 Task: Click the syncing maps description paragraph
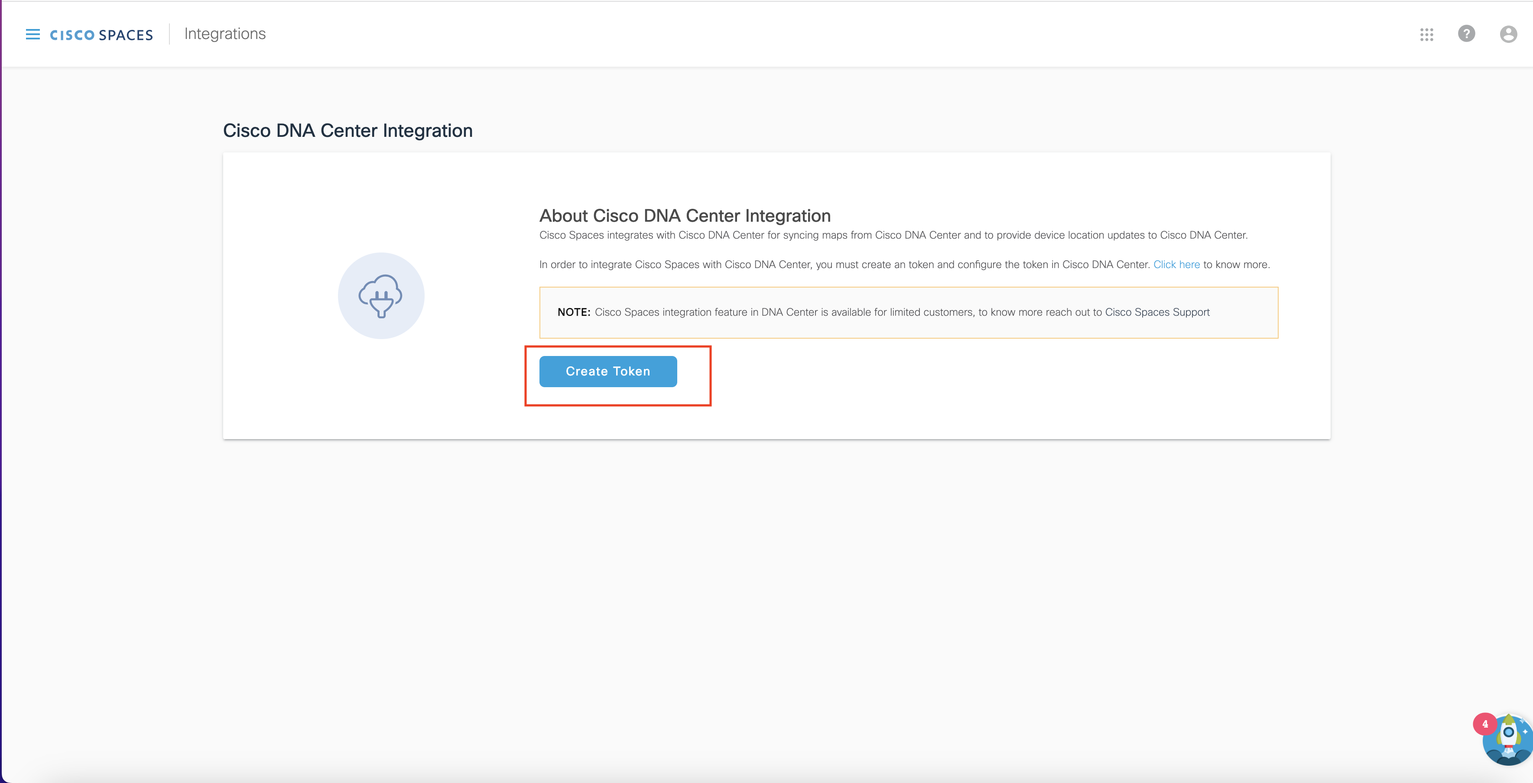click(x=893, y=235)
